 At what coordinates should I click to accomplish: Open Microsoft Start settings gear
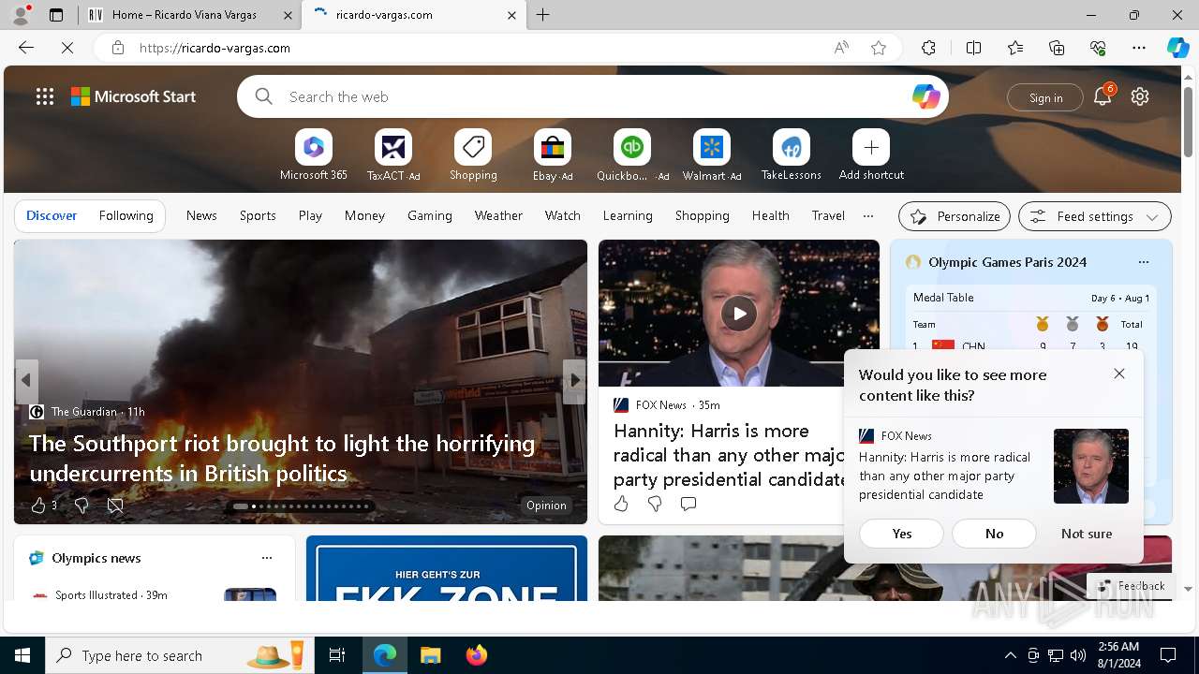1140,96
